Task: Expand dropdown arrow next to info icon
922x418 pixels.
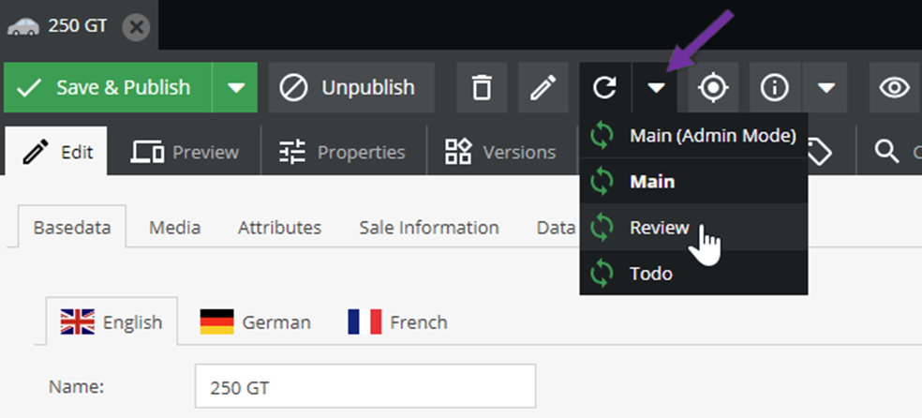Action: click(825, 88)
